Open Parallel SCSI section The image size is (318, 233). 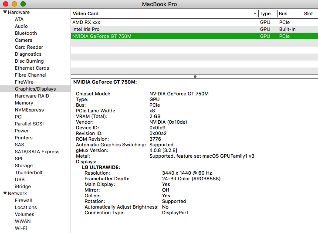click(29, 124)
